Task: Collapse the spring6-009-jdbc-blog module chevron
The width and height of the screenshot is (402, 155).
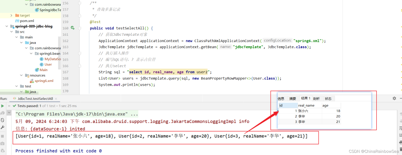Action: coord(6,26)
